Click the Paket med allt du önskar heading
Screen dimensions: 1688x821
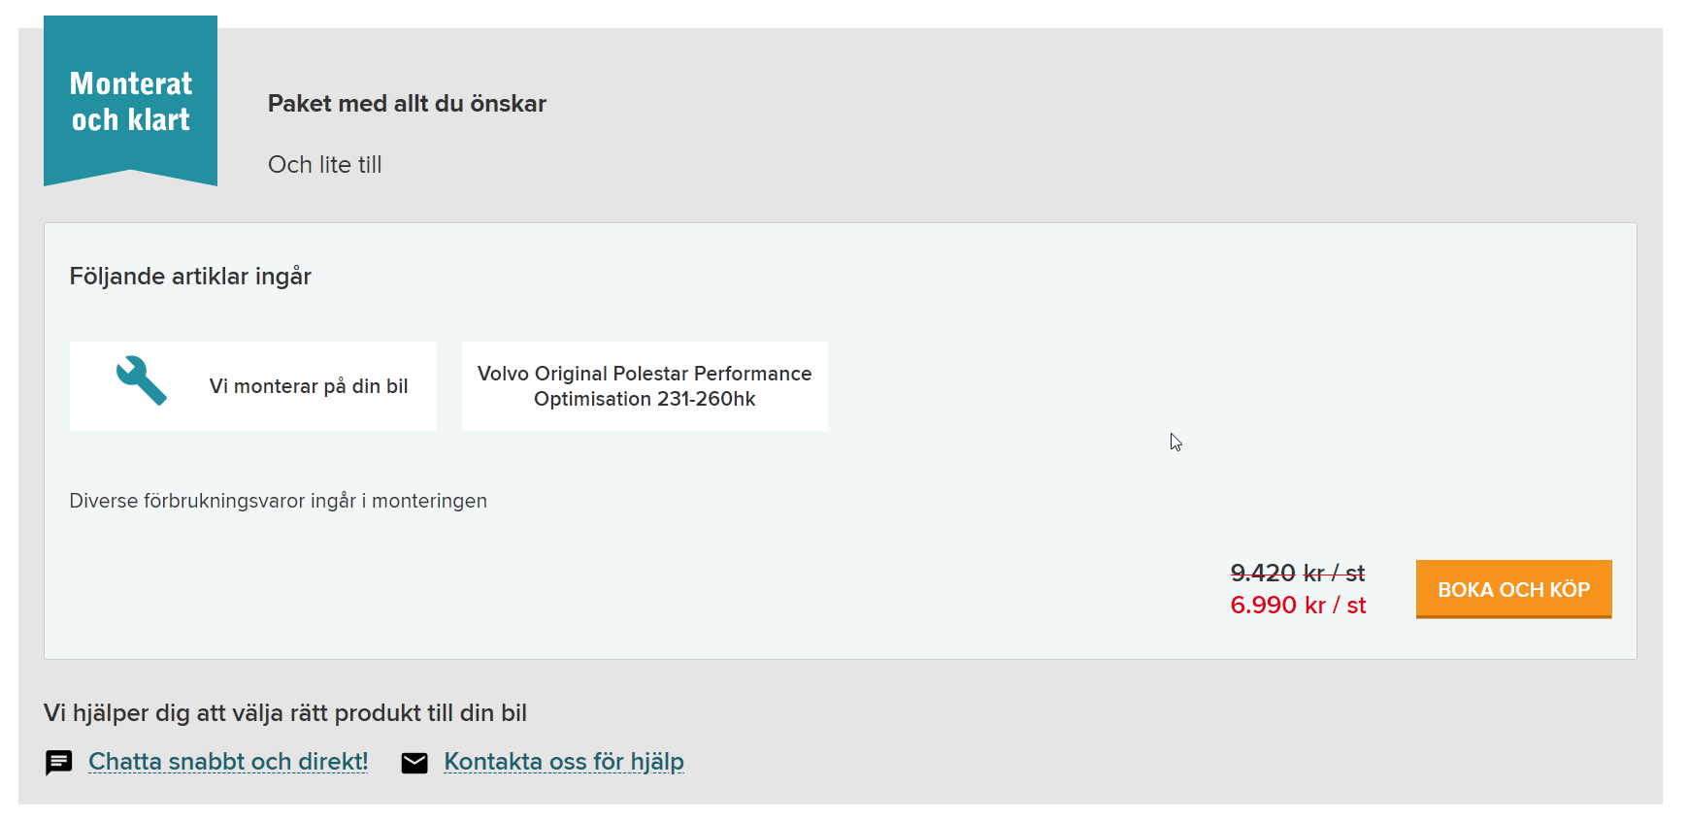(x=407, y=104)
